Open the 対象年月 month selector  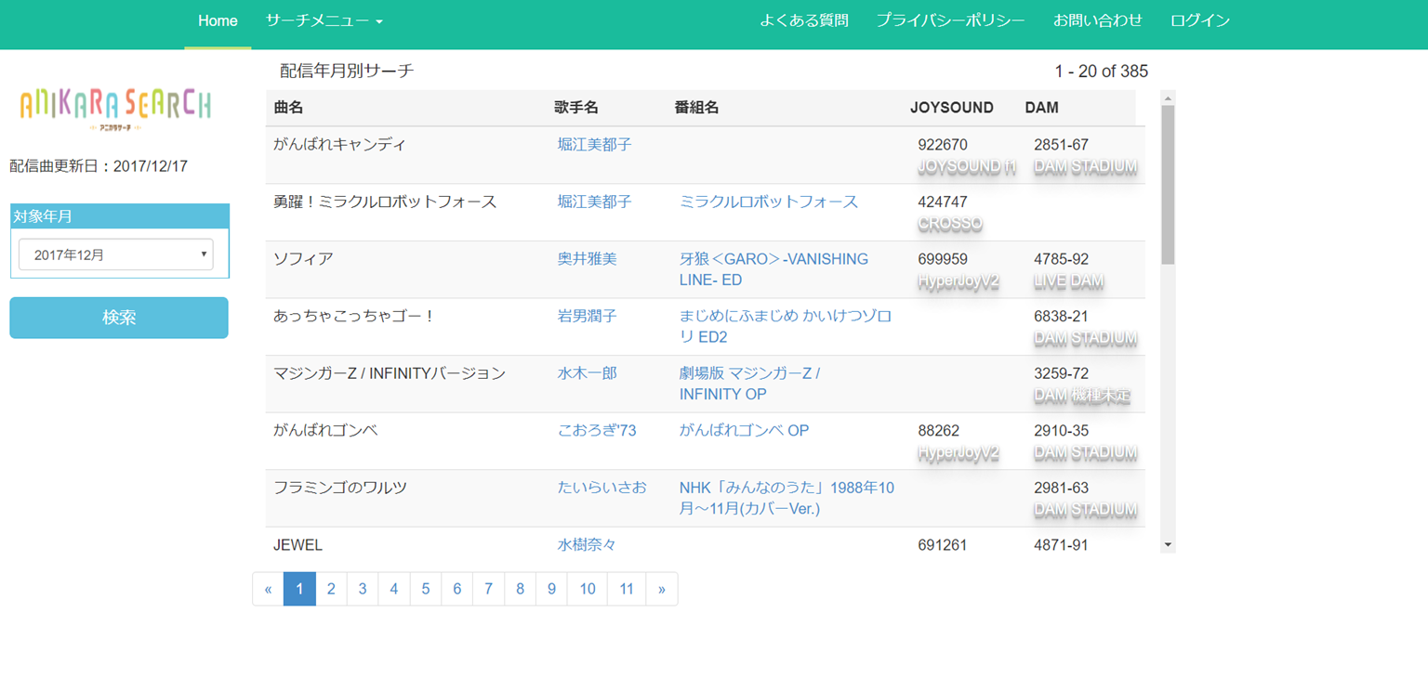click(114, 254)
